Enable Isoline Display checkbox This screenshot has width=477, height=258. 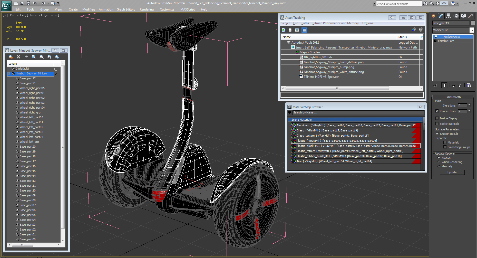click(x=437, y=118)
